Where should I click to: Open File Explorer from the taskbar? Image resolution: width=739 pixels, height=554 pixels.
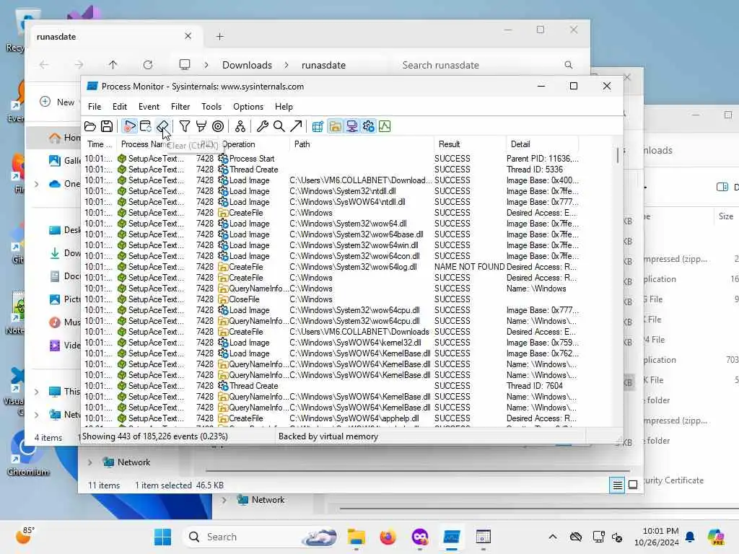pos(357,537)
